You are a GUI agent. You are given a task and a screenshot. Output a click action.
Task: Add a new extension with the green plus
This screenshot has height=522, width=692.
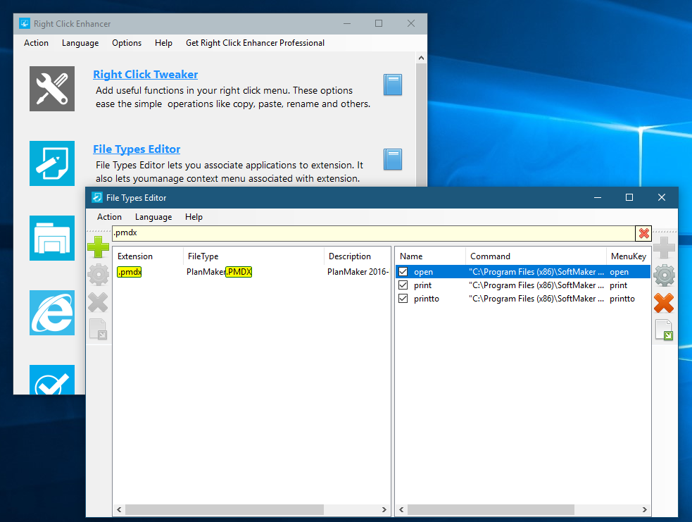pos(98,247)
